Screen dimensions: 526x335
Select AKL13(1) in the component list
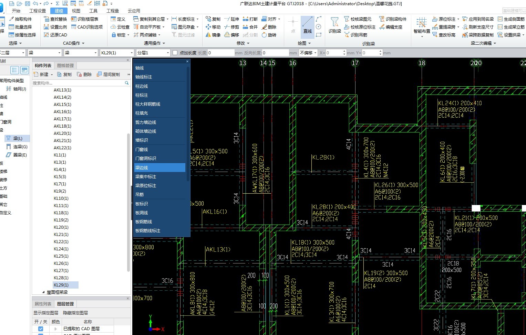pos(62,90)
